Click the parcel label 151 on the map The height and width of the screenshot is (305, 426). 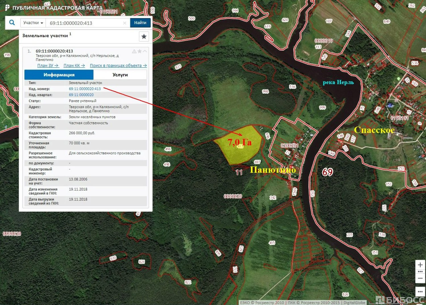[x=375, y=252]
